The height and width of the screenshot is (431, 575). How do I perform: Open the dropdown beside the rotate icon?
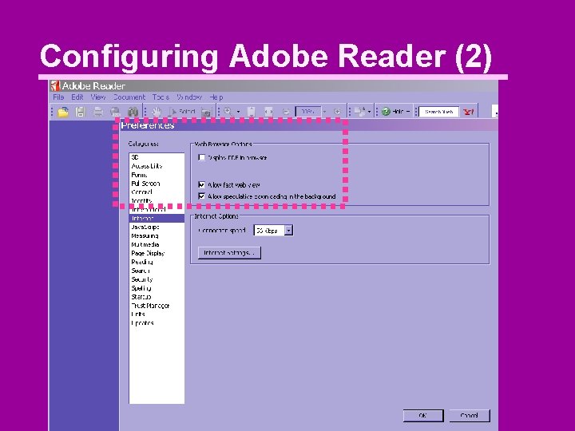369,112
